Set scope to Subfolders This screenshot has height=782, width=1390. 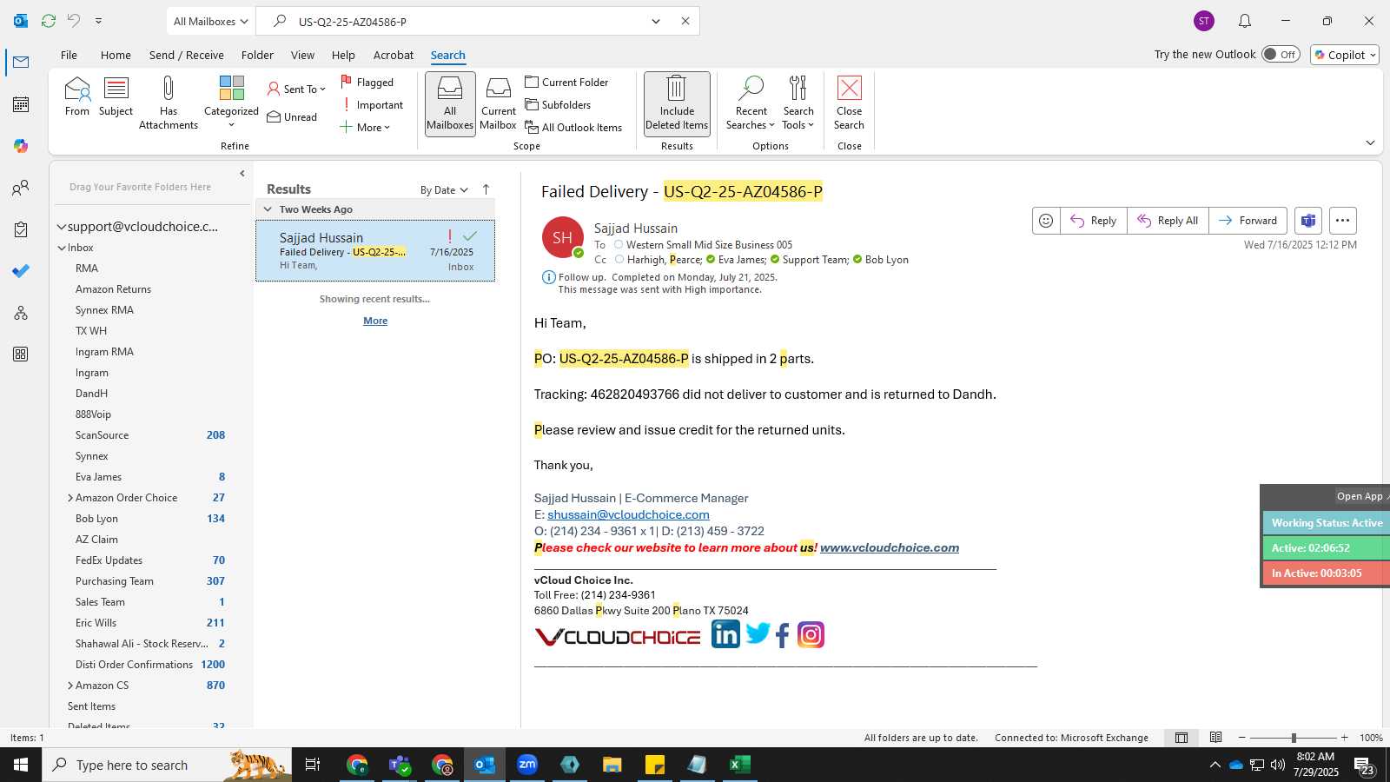pos(558,104)
